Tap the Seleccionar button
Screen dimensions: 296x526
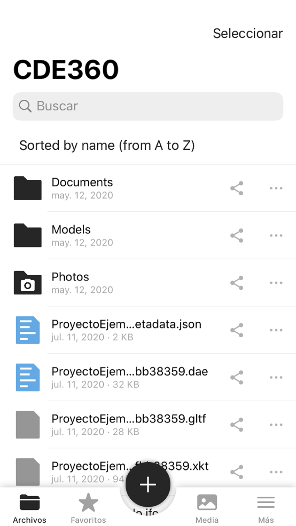click(248, 33)
